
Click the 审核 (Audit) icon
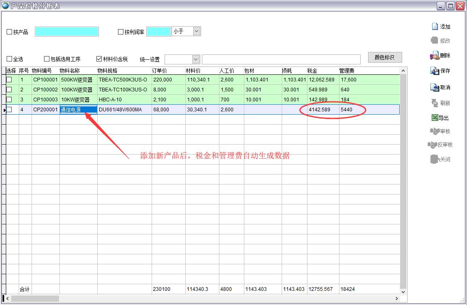point(435,131)
